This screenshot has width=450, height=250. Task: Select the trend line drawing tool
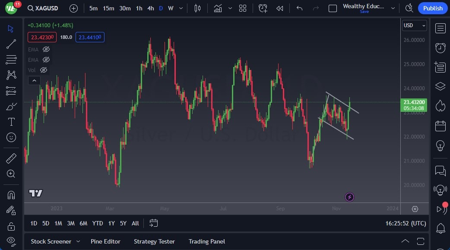pos(11,44)
